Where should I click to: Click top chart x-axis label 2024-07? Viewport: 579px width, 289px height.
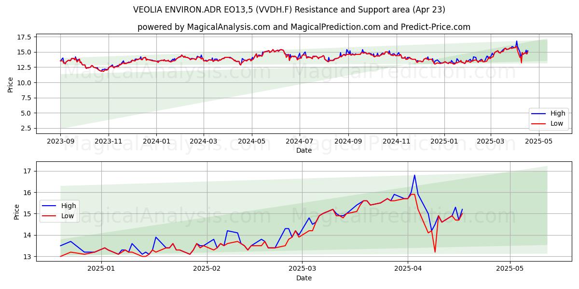tap(299, 142)
